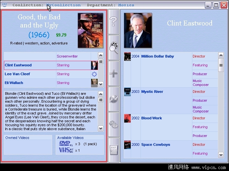The image size is (229, 171).
Task: Open the gears settings icon
Action: click(113, 125)
